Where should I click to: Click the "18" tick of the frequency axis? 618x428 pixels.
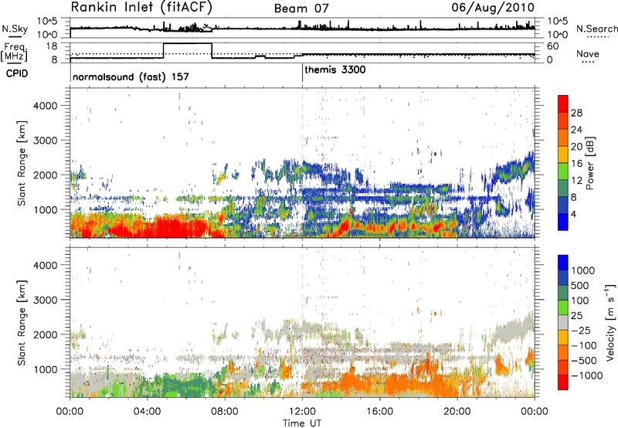point(52,46)
